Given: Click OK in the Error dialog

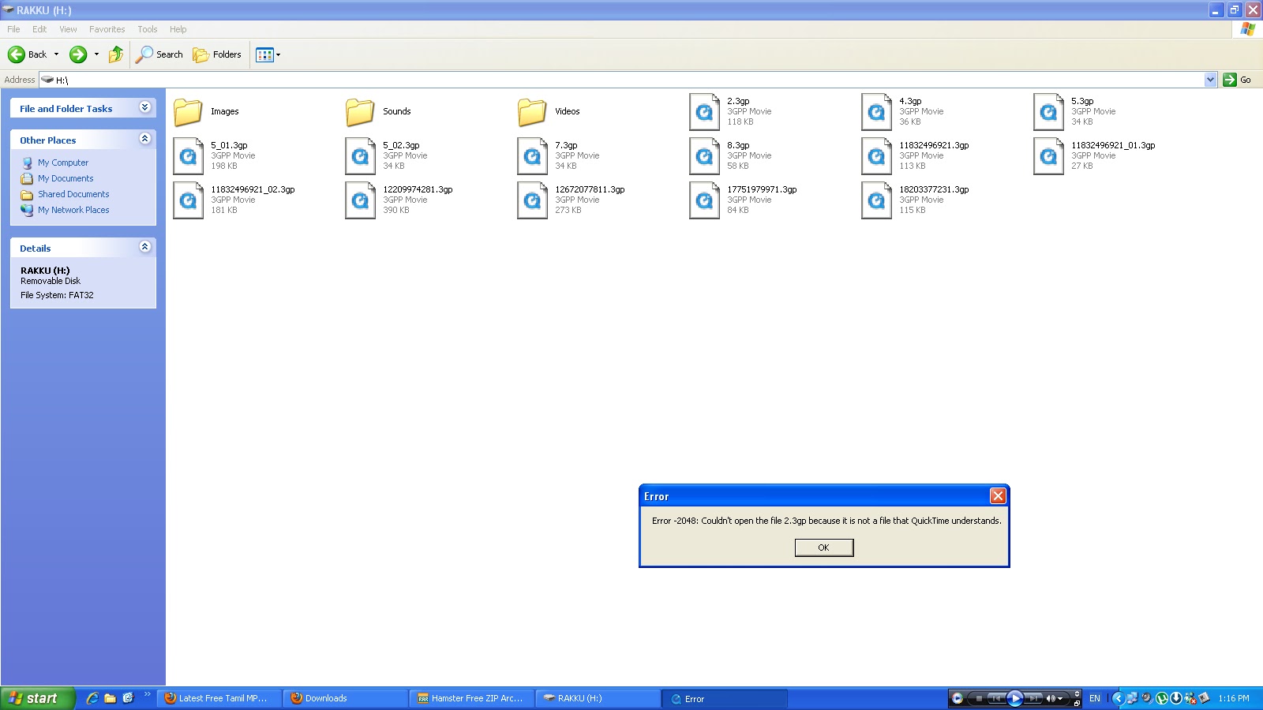Looking at the screenshot, I should [x=824, y=547].
